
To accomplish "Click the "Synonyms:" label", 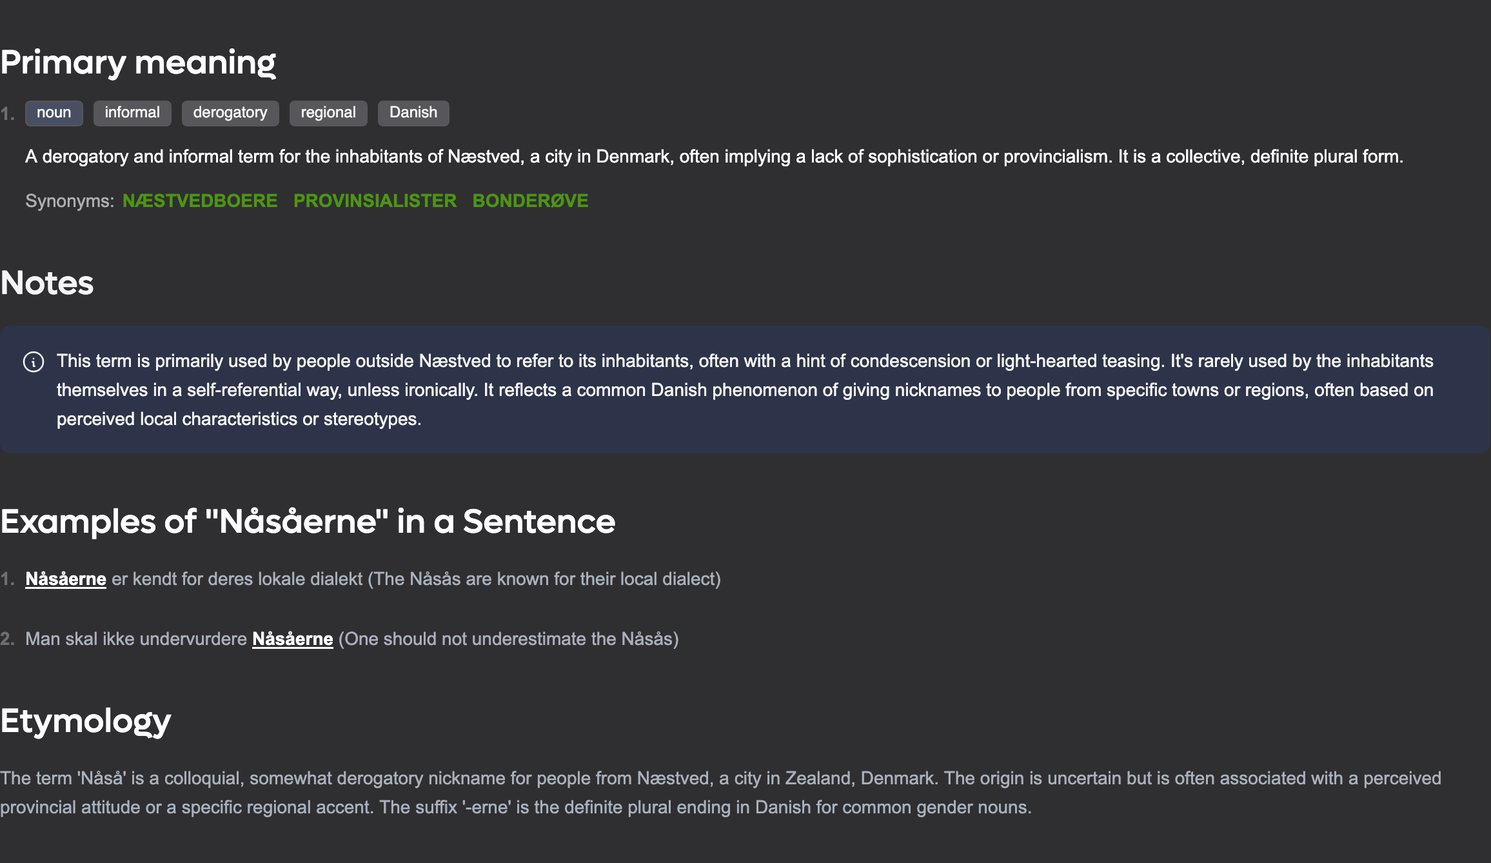I will (x=70, y=201).
